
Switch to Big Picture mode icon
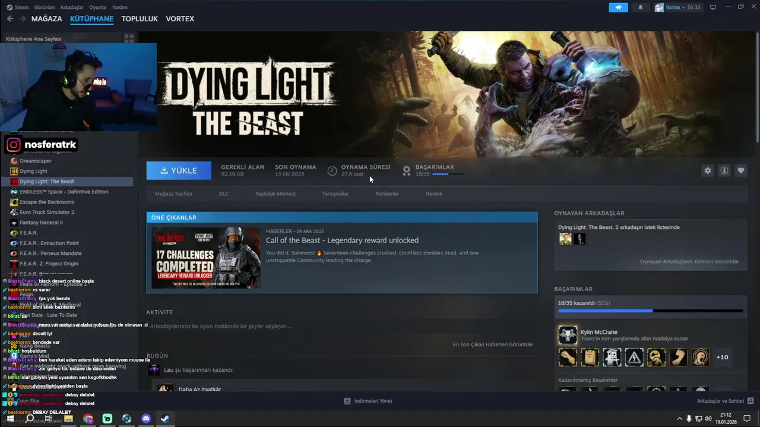[713, 7]
